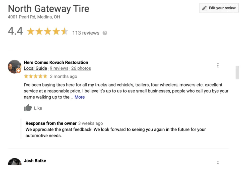The width and height of the screenshot is (251, 176).
Task: Open the Local Guide link
Action: pyautogui.click(x=35, y=68)
